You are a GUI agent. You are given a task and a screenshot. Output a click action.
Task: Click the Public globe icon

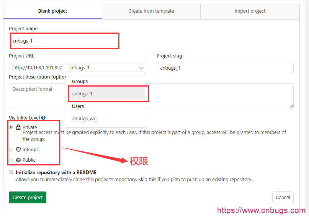pos(18,160)
